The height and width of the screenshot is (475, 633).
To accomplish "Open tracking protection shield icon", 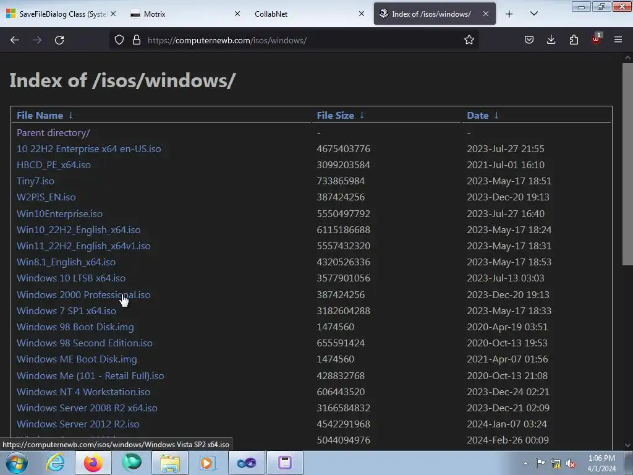I will coord(119,40).
